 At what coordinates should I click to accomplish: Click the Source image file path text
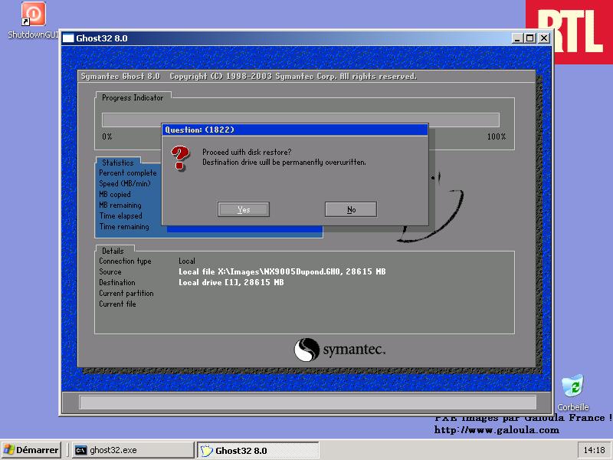(282, 272)
